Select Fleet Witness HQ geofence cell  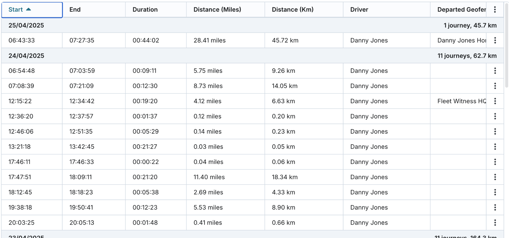tap(461, 101)
